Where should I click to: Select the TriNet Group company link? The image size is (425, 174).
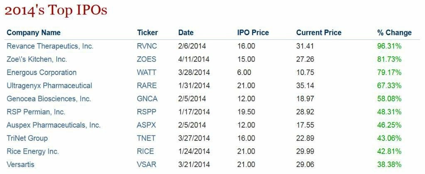27,138
